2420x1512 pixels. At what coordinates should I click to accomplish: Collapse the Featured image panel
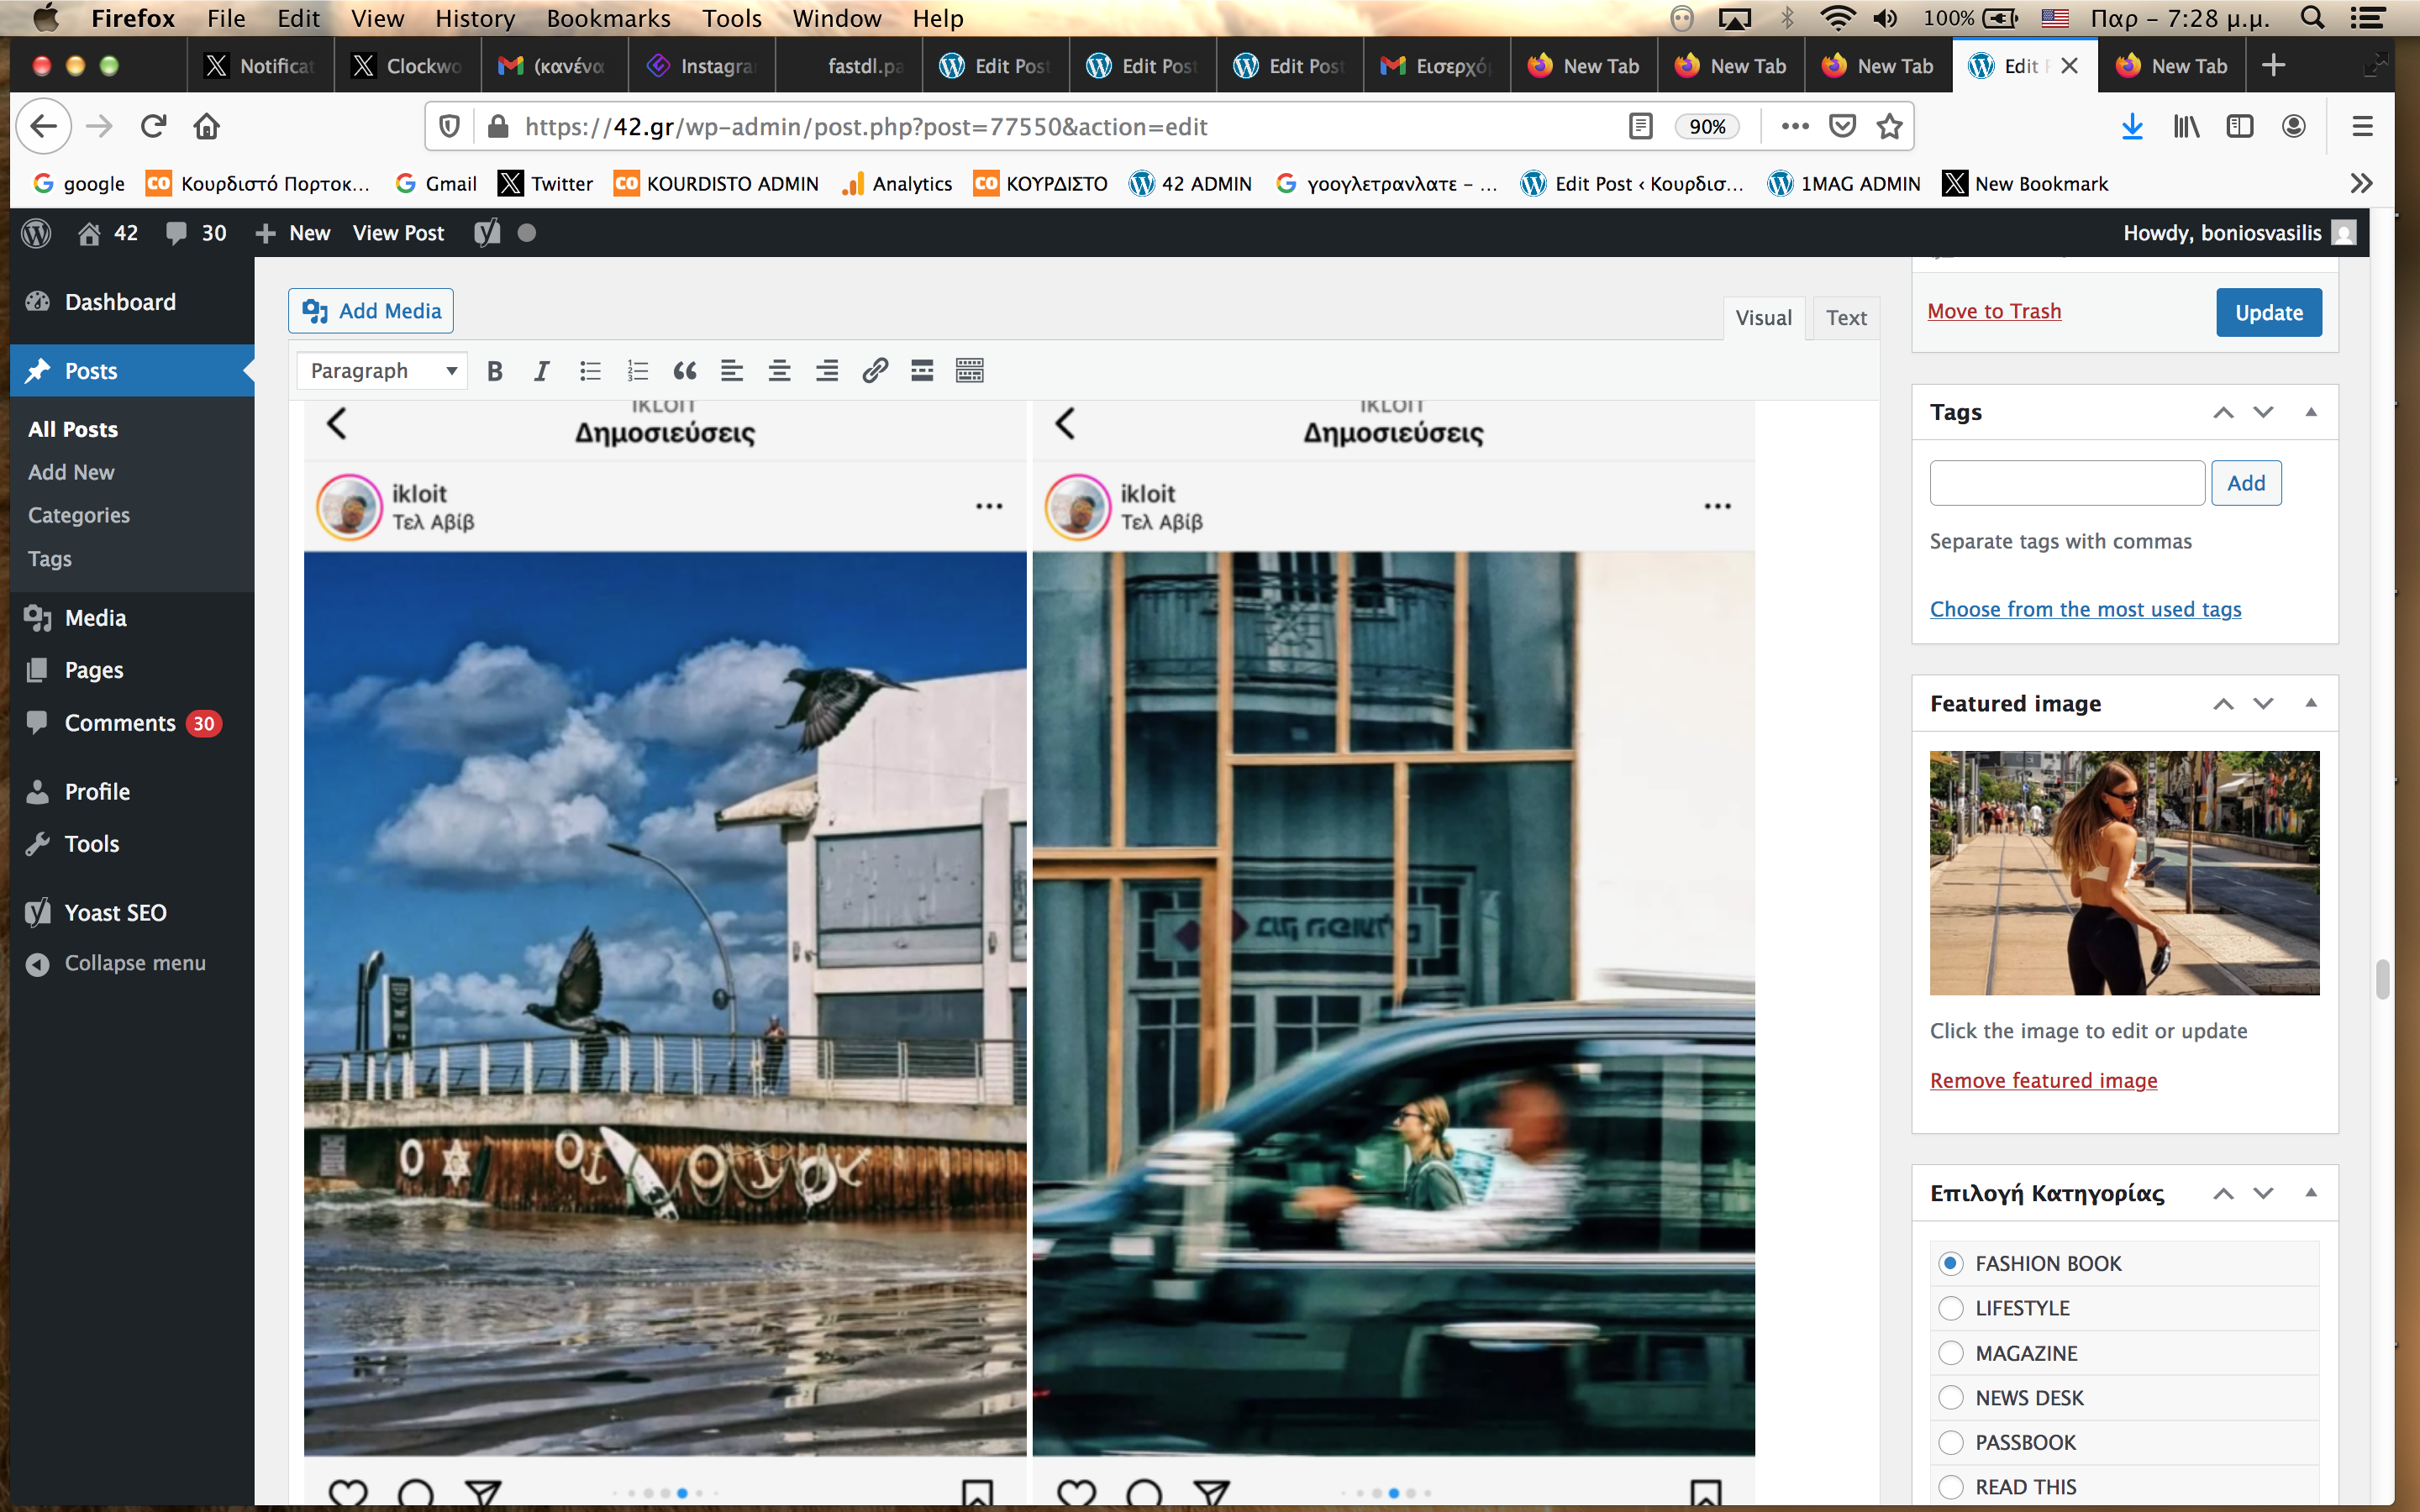click(2310, 703)
